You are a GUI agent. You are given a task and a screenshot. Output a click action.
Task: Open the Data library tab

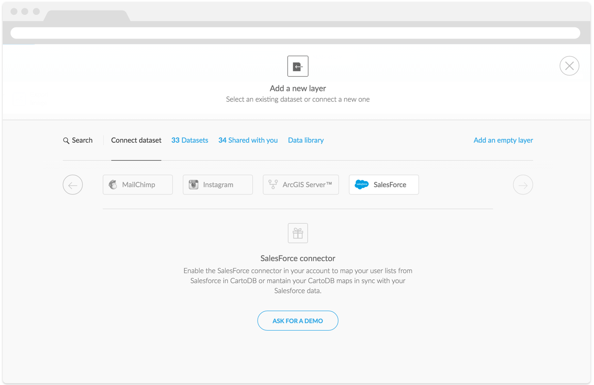(x=306, y=140)
